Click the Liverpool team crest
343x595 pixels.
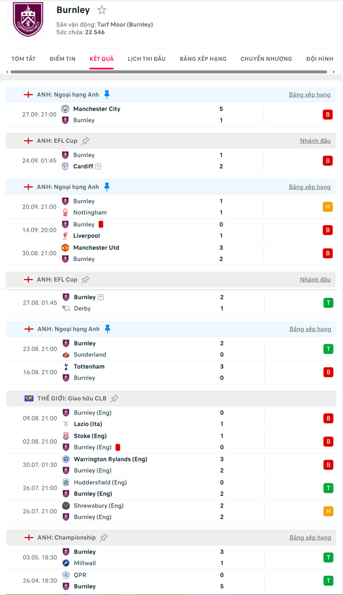coord(65,236)
